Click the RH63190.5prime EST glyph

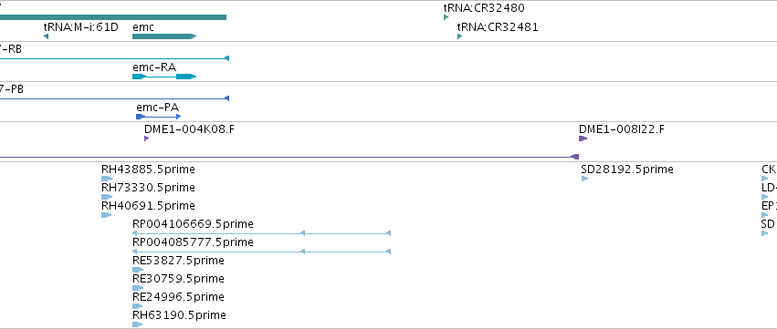[138, 324]
